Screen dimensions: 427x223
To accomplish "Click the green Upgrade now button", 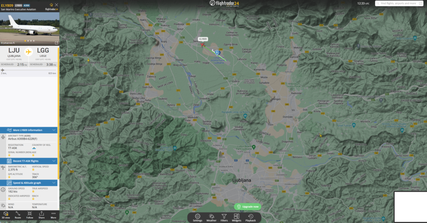I will pos(248,206).
